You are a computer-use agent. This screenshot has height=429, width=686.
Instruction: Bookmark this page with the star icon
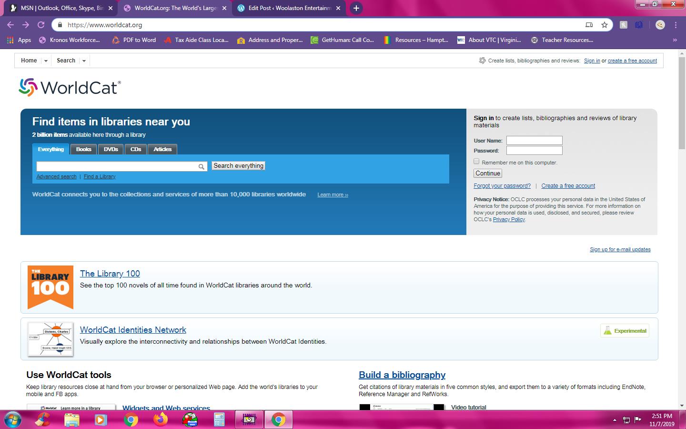tap(605, 25)
